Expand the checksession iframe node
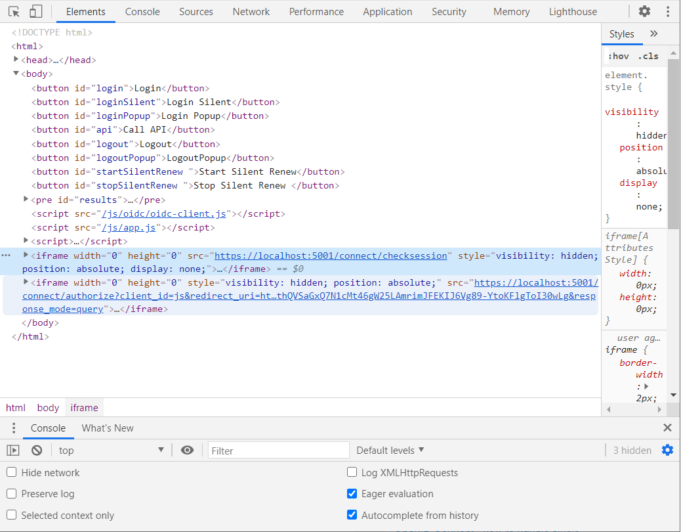The width and height of the screenshot is (681, 532). pos(26,255)
